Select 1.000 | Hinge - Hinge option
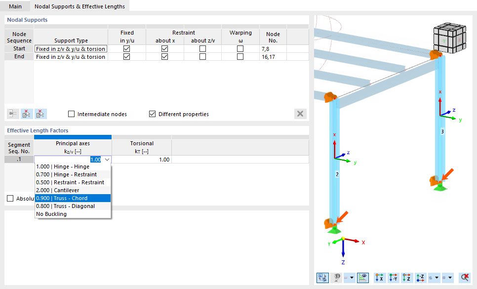The width and height of the screenshot is (477, 289). (x=73, y=166)
